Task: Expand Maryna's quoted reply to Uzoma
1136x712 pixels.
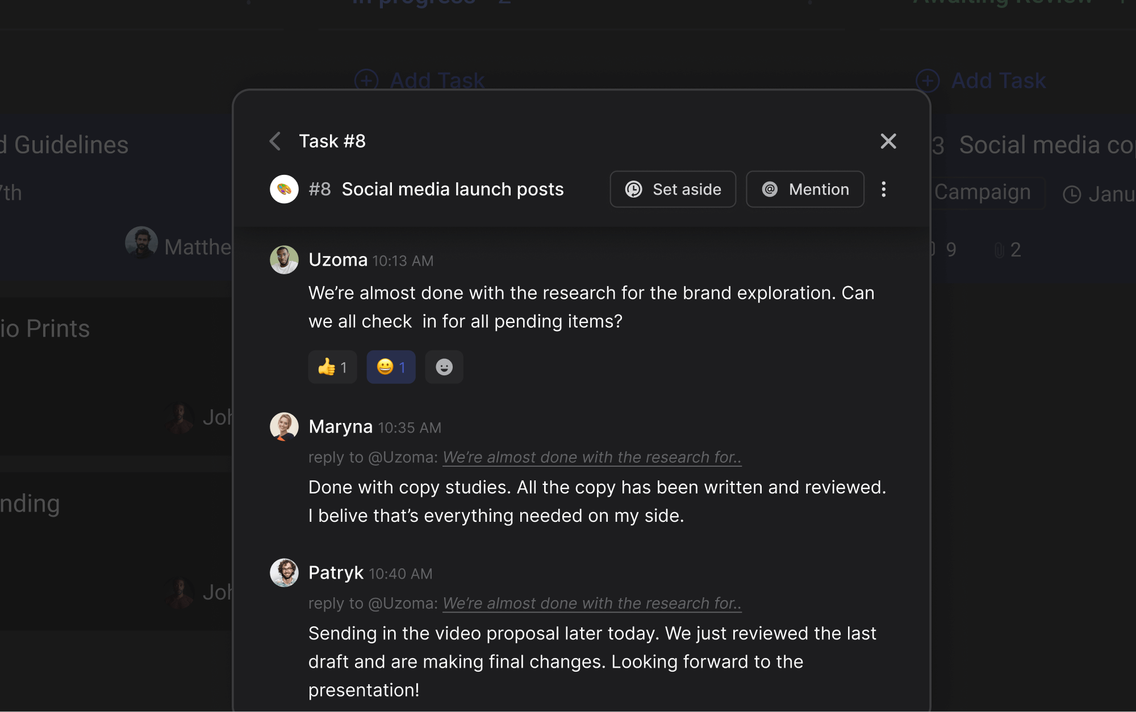Action: [592, 457]
